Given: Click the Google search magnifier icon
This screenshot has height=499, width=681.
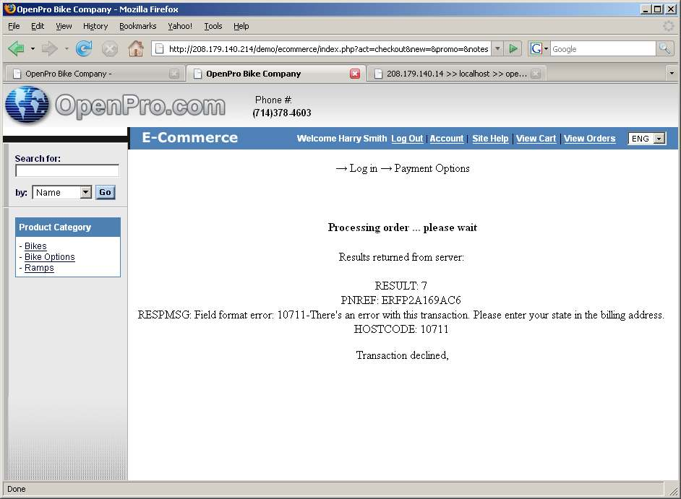Looking at the screenshot, I should [664, 48].
